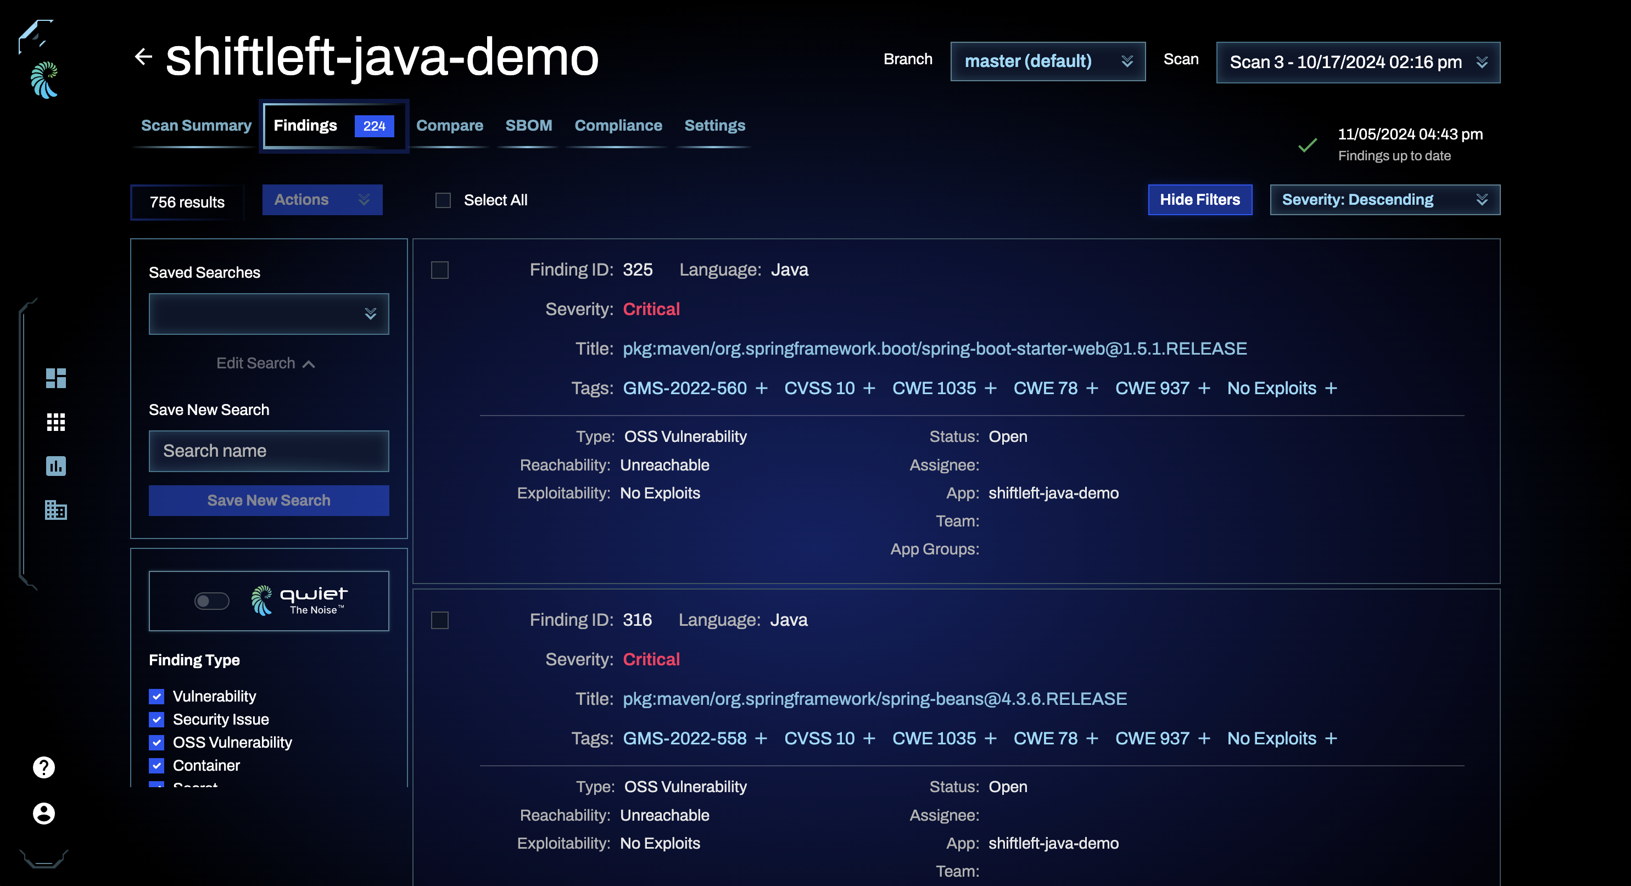Click plus next to No Exploits on finding 316

coord(1331,738)
